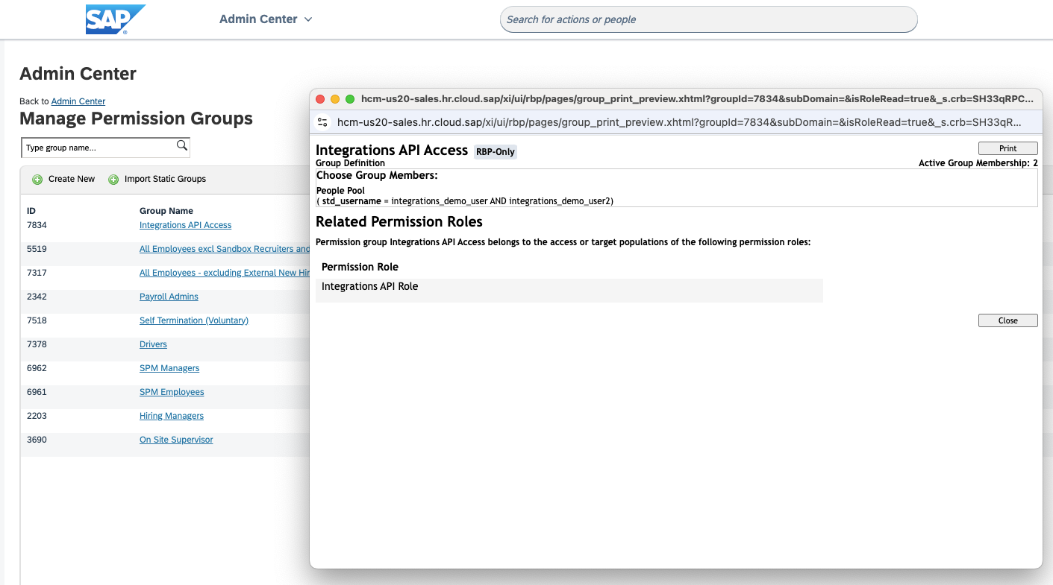Viewport: 1053px width, 585px height.
Task: Select ID 6962 in the table
Action: (37, 368)
